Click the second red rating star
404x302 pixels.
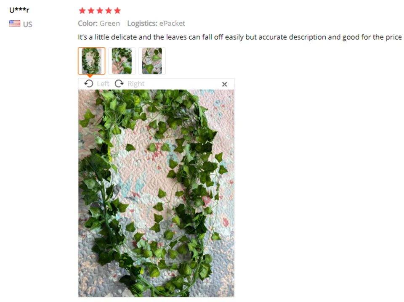(91, 11)
